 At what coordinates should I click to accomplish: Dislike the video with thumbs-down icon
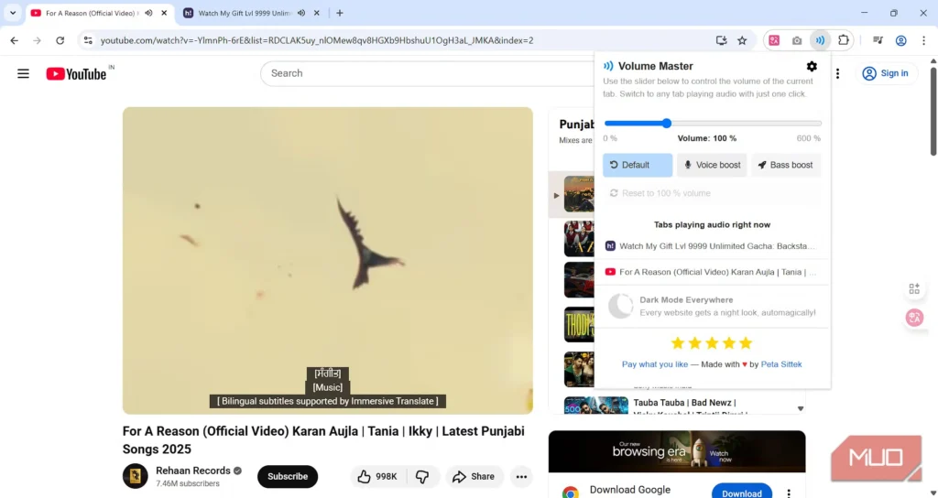click(x=422, y=477)
